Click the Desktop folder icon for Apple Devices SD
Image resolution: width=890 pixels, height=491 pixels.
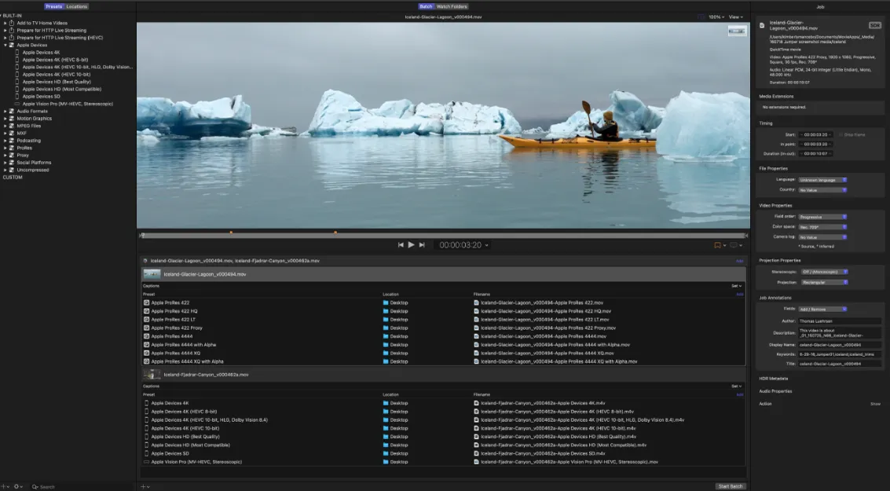pos(386,453)
